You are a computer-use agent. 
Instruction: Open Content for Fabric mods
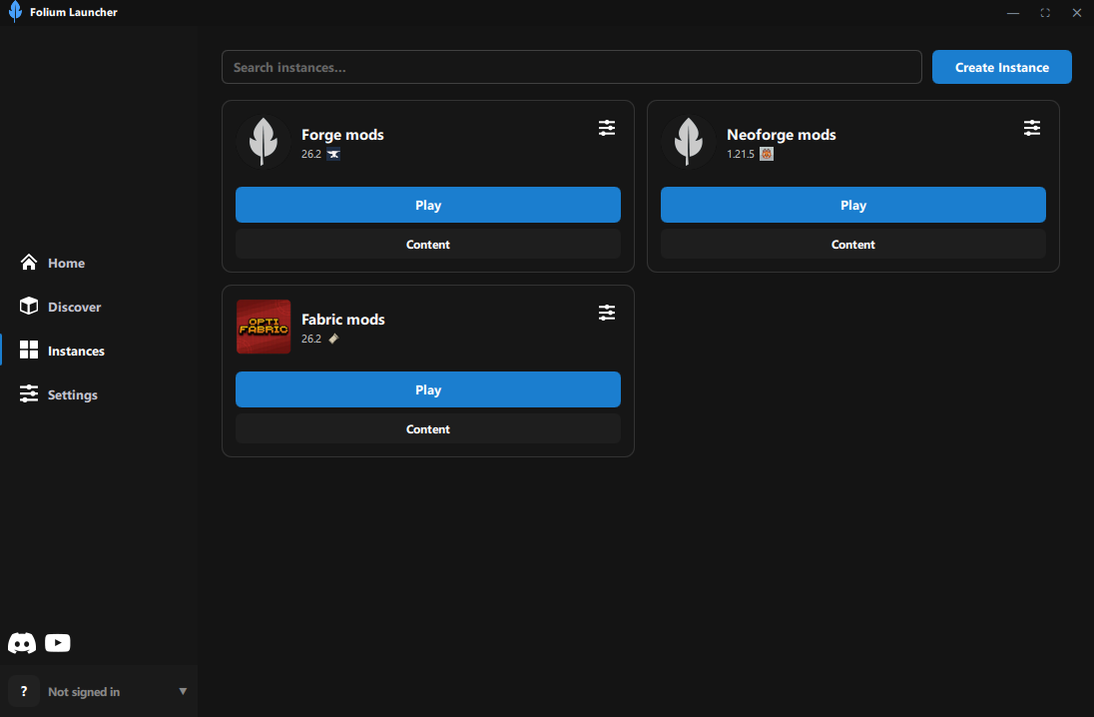(427, 429)
